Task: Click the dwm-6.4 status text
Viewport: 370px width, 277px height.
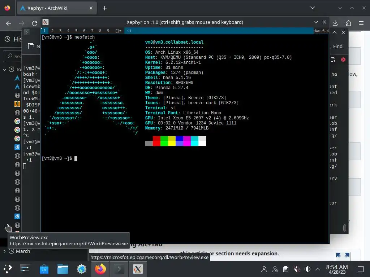Action: 321,31
